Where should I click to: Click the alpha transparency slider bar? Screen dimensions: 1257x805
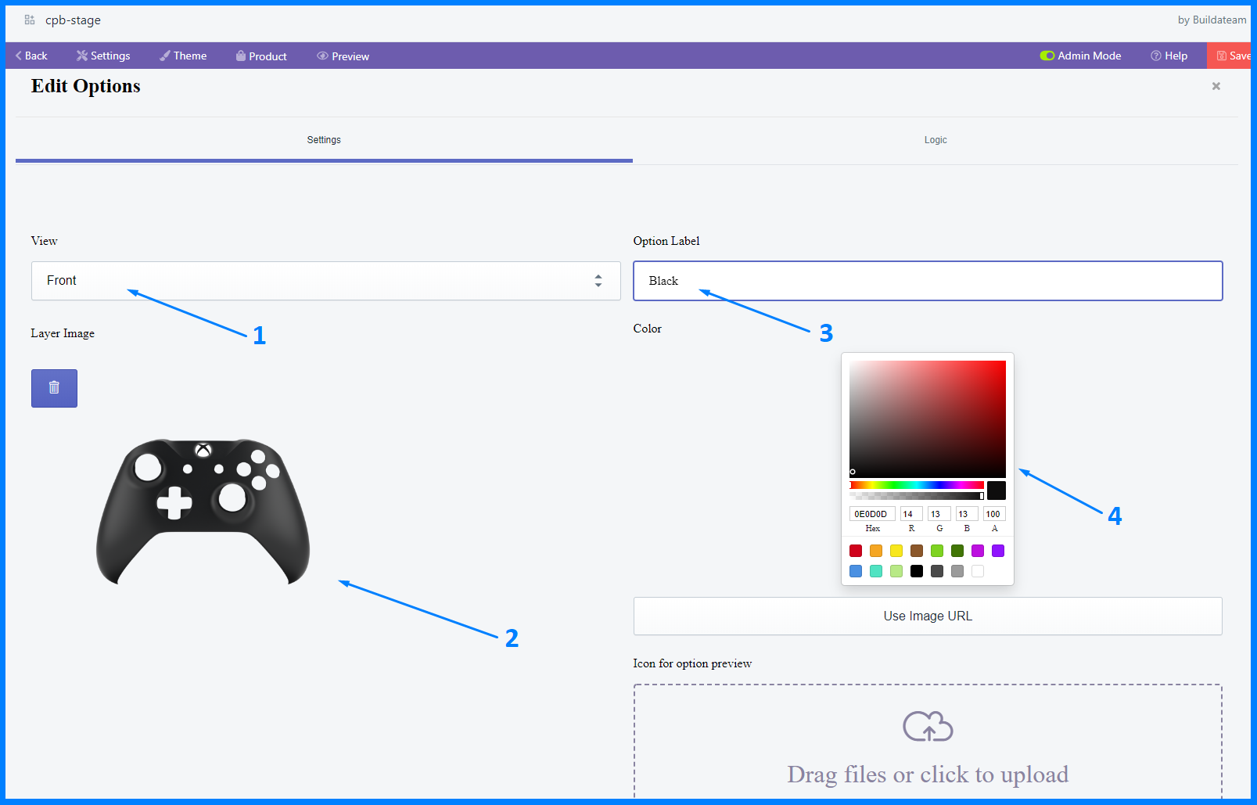pos(917,496)
